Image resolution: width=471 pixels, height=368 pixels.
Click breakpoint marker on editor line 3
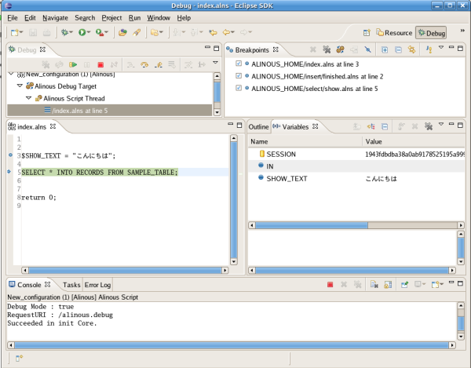point(10,155)
